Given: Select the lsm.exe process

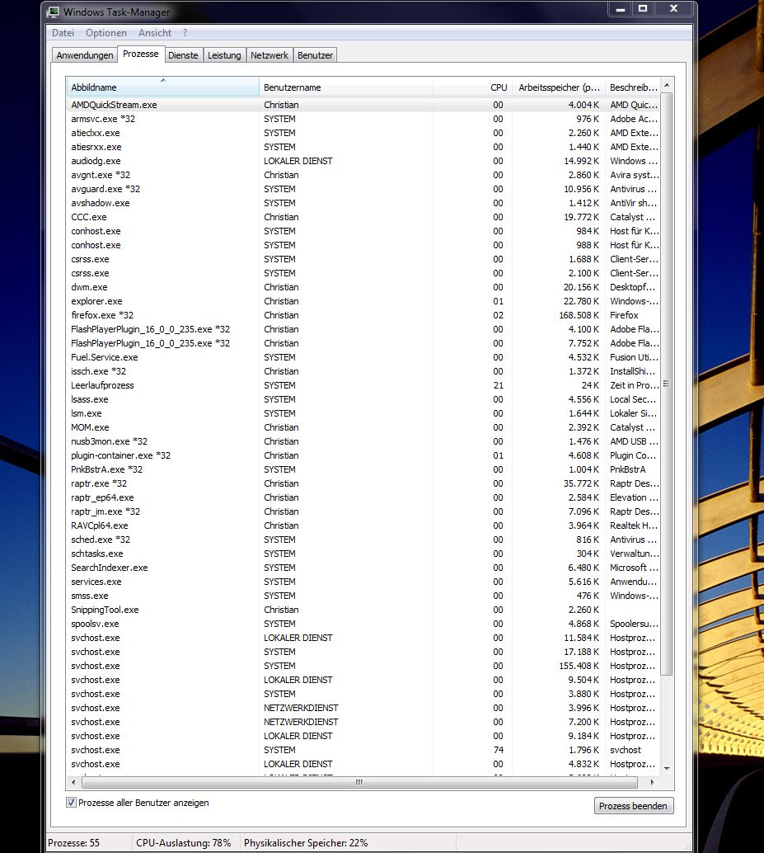Looking at the screenshot, I should 363,413.
